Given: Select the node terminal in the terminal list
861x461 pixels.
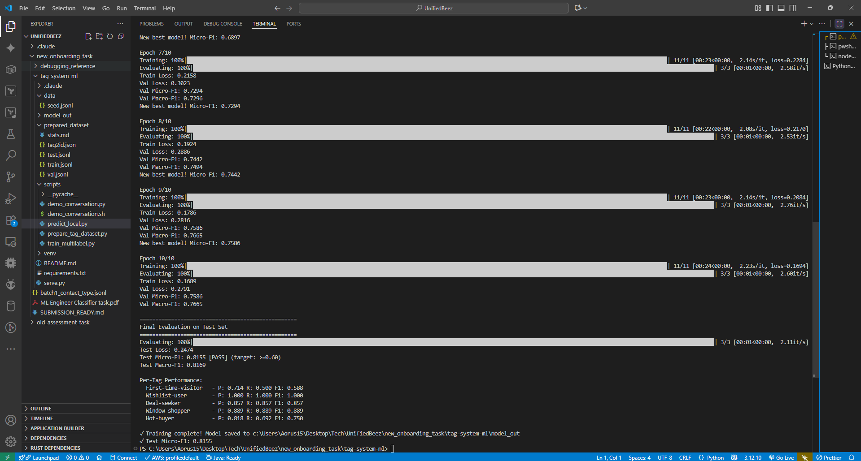Looking at the screenshot, I should pyautogui.click(x=843, y=56).
